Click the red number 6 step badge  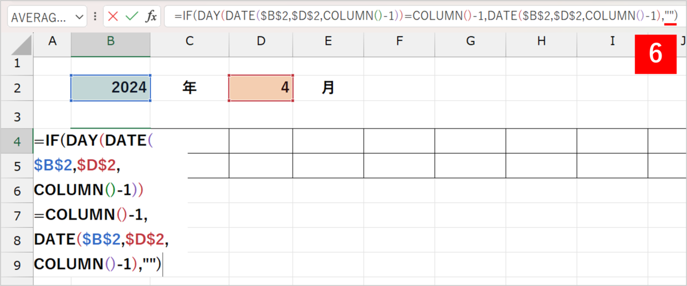point(655,54)
